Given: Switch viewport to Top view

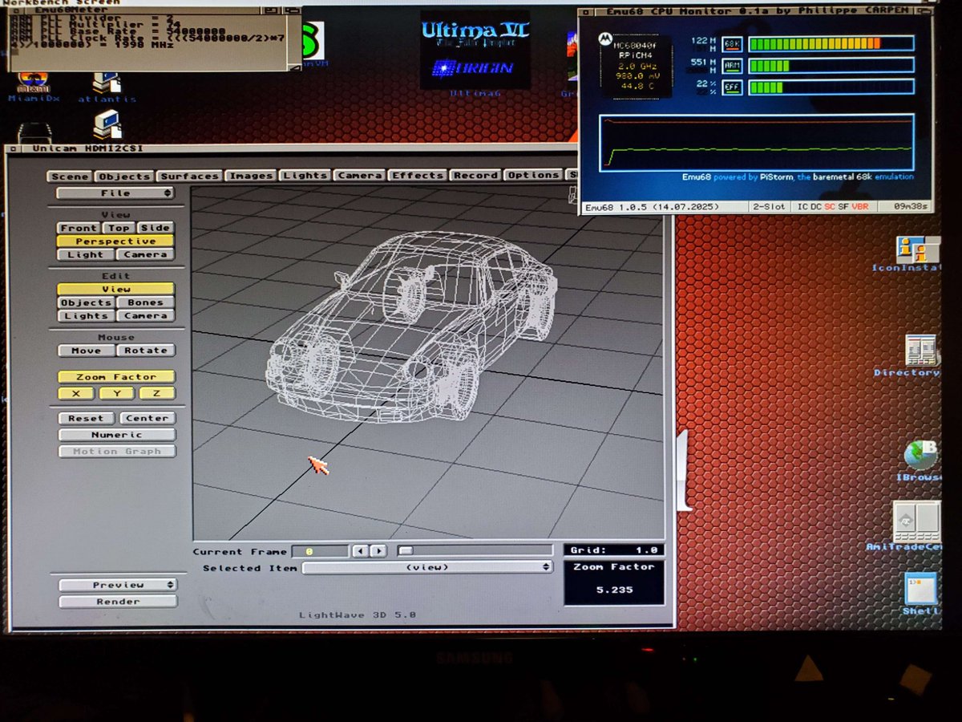Looking at the screenshot, I should click(119, 228).
